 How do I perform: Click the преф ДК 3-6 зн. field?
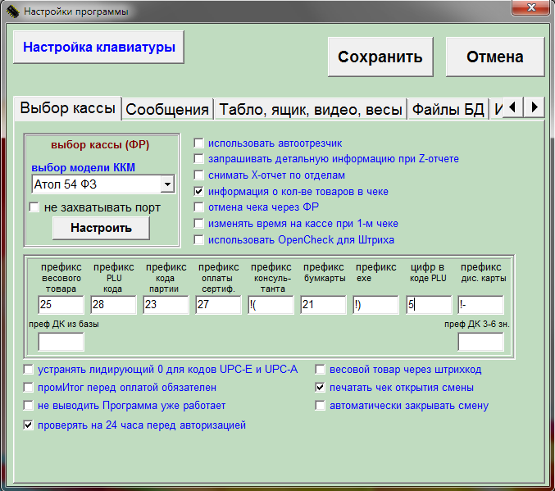[x=480, y=342]
